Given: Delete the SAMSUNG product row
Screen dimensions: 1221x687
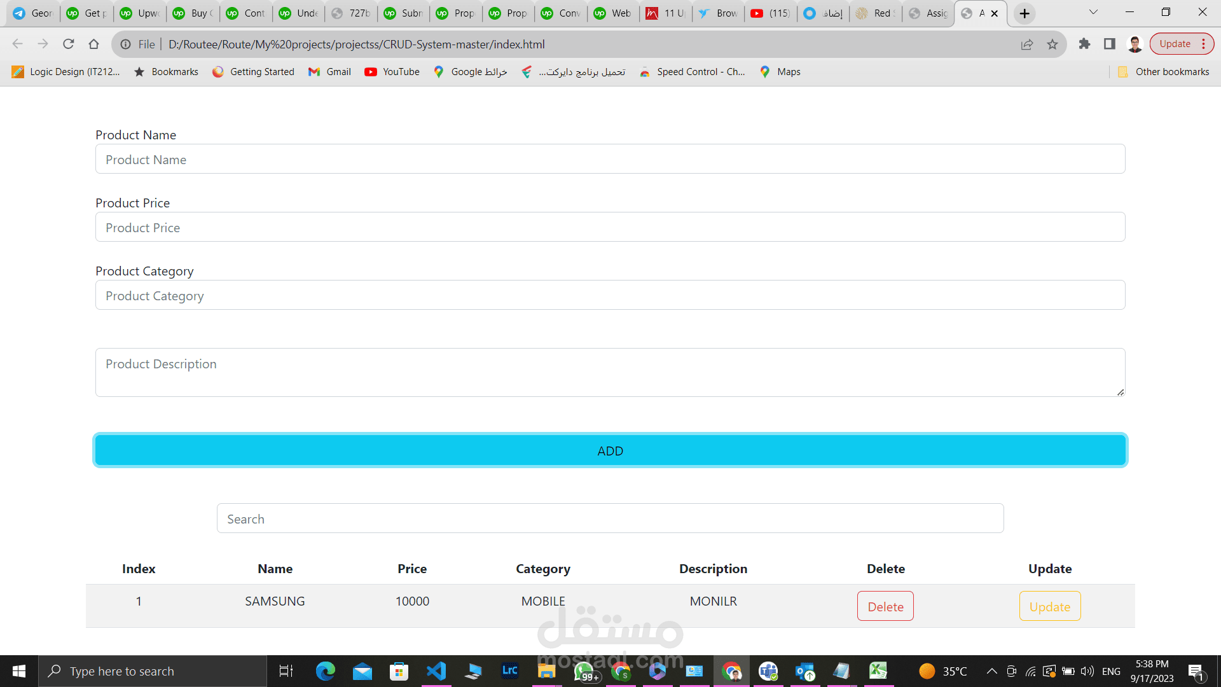Looking at the screenshot, I should pyautogui.click(x=885, y=606).
